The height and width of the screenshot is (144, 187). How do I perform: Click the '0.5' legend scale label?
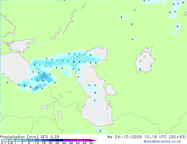[x=10, y=143]
